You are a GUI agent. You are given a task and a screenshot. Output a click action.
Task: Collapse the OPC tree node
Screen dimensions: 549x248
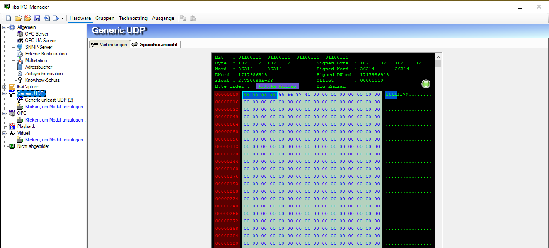pyautogui.click(x=4, y=113)
